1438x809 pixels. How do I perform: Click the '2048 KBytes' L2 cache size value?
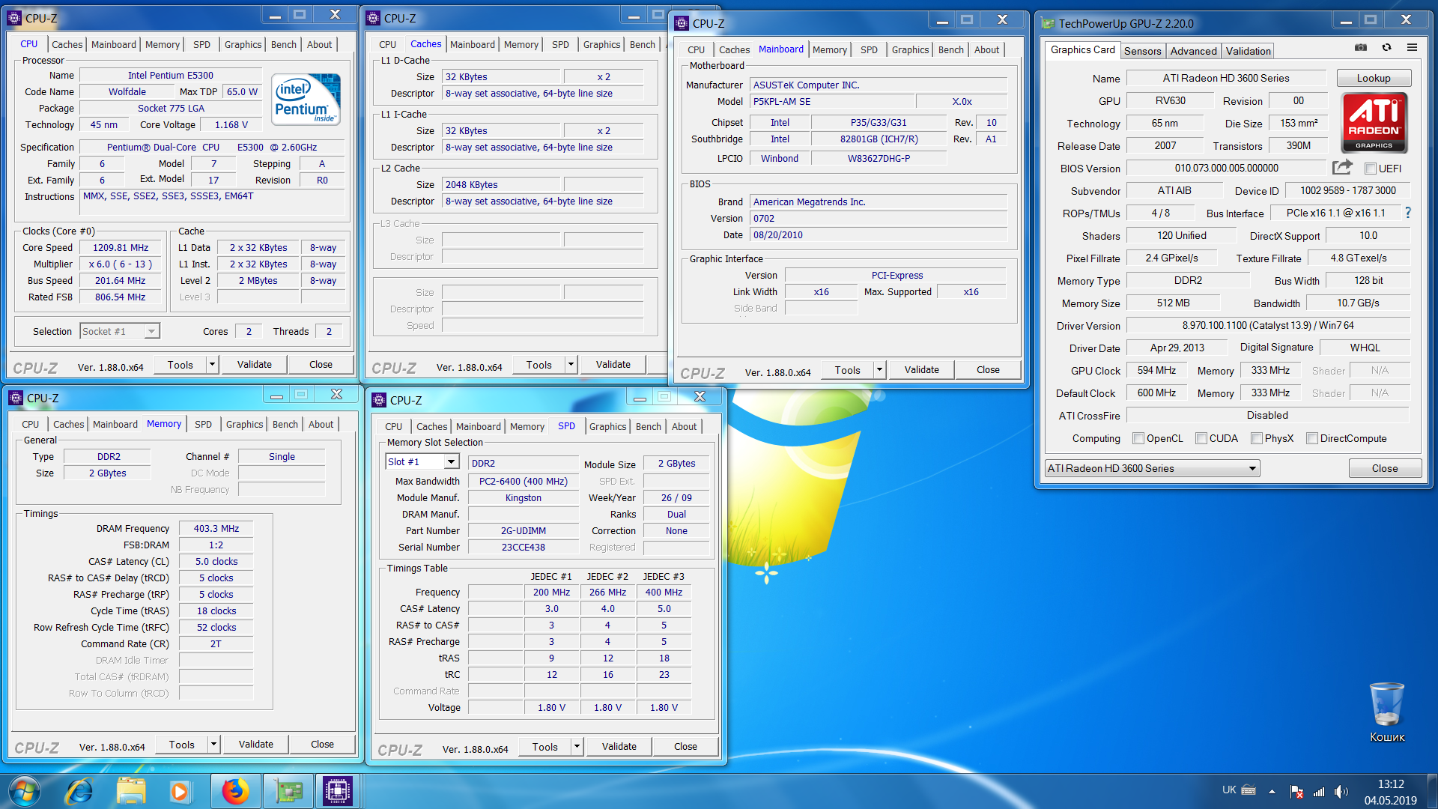coord(502,185)
